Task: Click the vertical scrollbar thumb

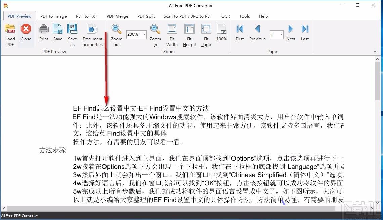Action: 377,81
